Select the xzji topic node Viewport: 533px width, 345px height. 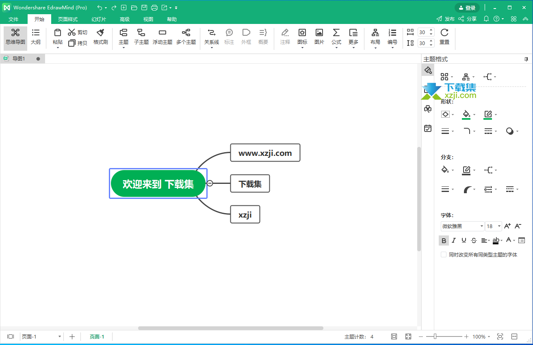(x=245, y=214)
